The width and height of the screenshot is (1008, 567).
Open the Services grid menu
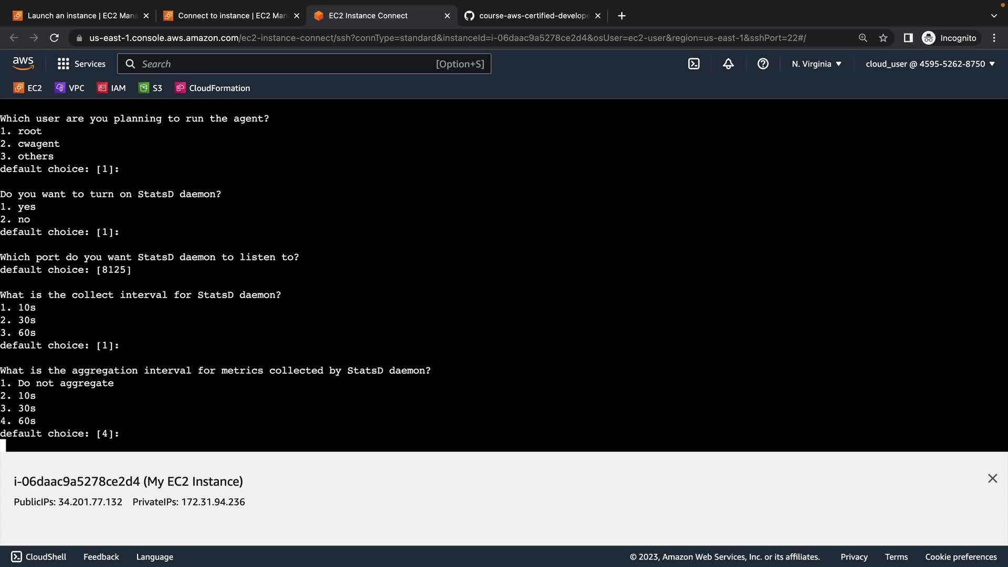click(x=81, y=64)
